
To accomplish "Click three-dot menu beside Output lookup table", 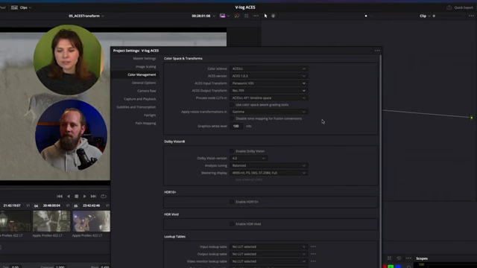I will click(313, 254).
